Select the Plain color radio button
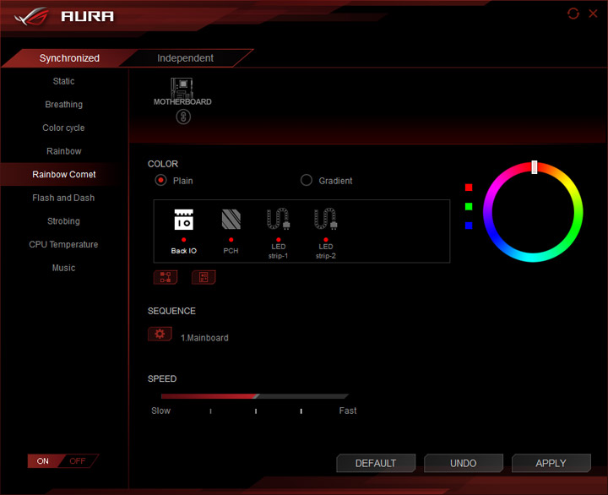608x495 pixels. pyautogui.click(x=161, y=181)
